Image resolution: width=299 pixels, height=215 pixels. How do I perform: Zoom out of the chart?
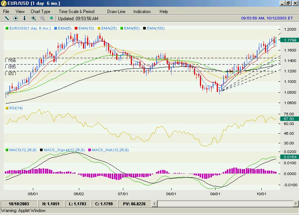[x=43, y=18]
